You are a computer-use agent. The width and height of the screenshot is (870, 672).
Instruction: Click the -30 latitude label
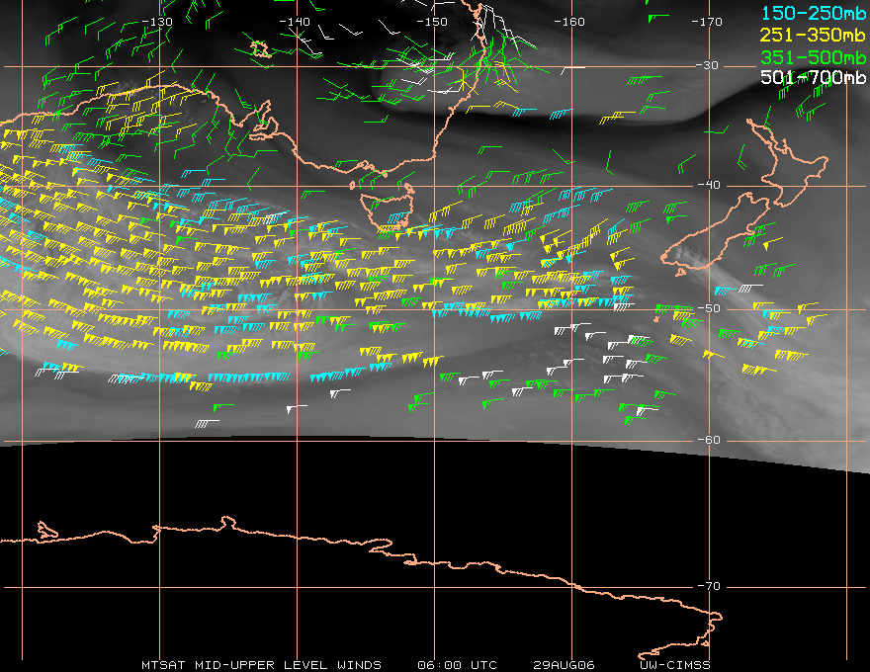pos(710,65)
